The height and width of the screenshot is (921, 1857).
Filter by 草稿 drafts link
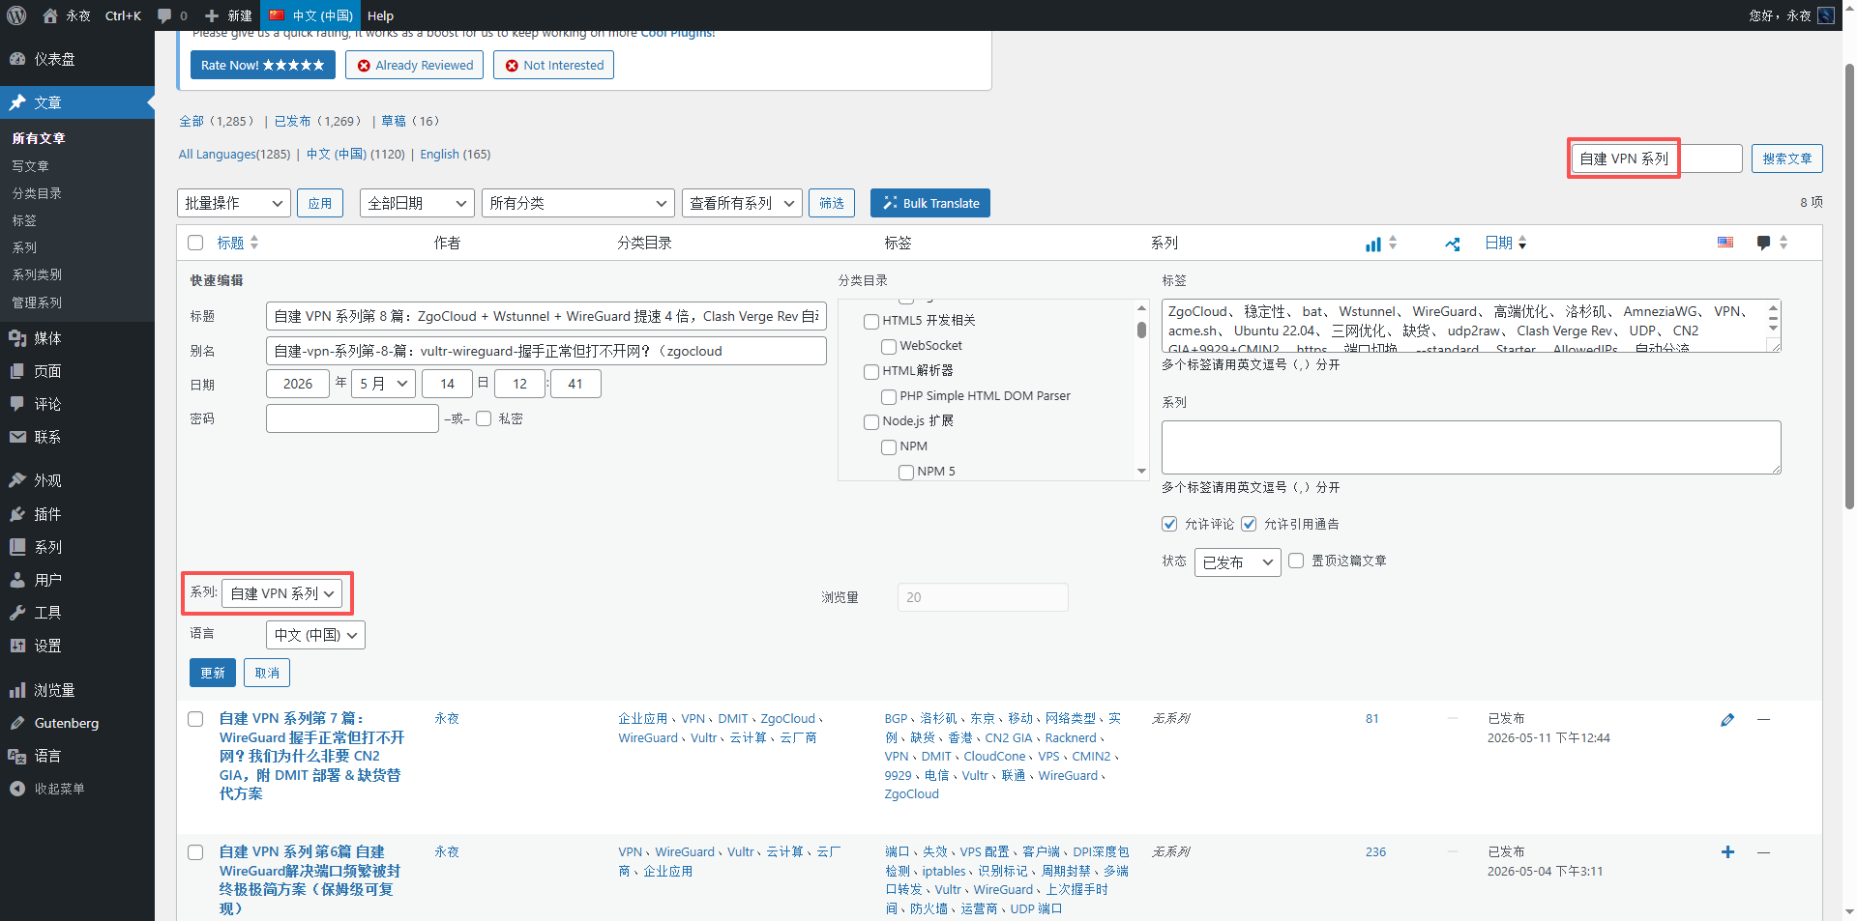point(394,121)
